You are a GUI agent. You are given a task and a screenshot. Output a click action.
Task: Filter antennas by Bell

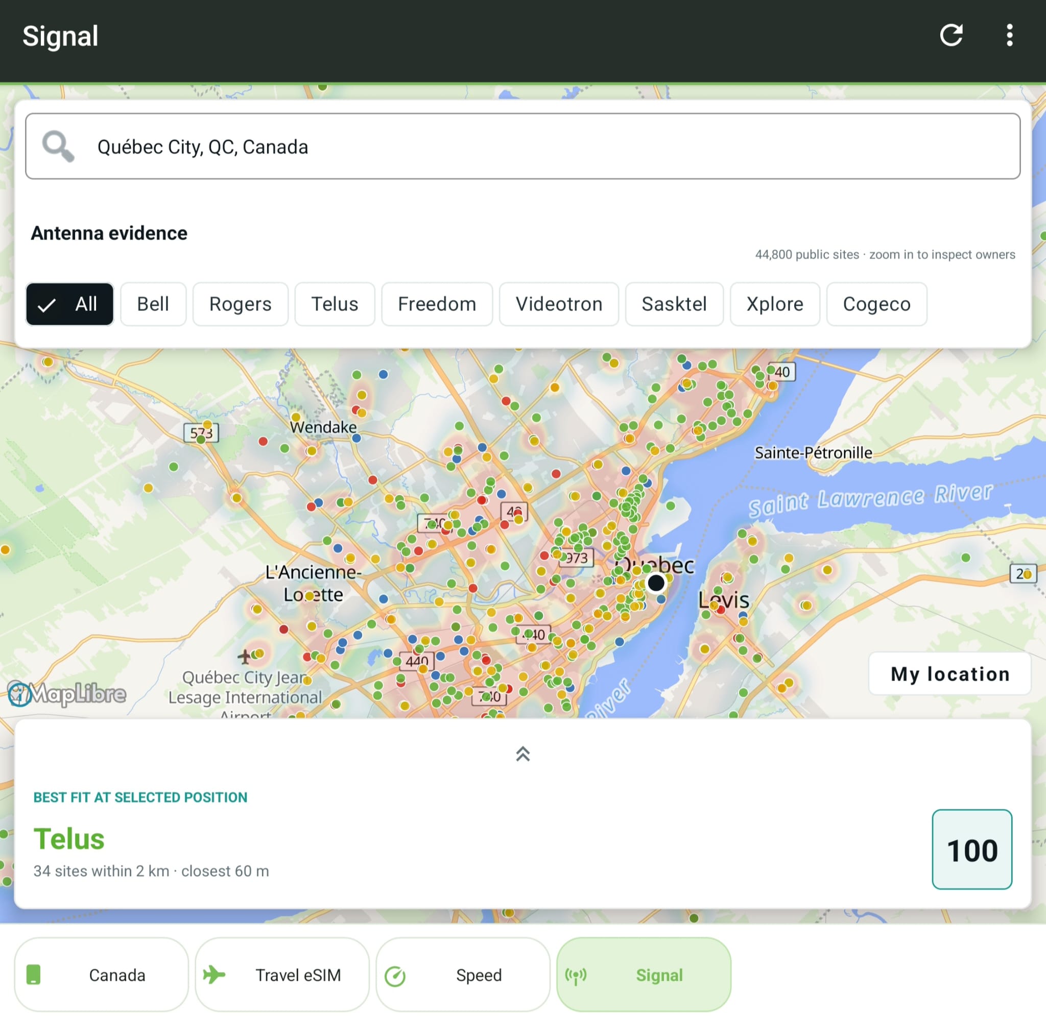[x=153, y=304]
